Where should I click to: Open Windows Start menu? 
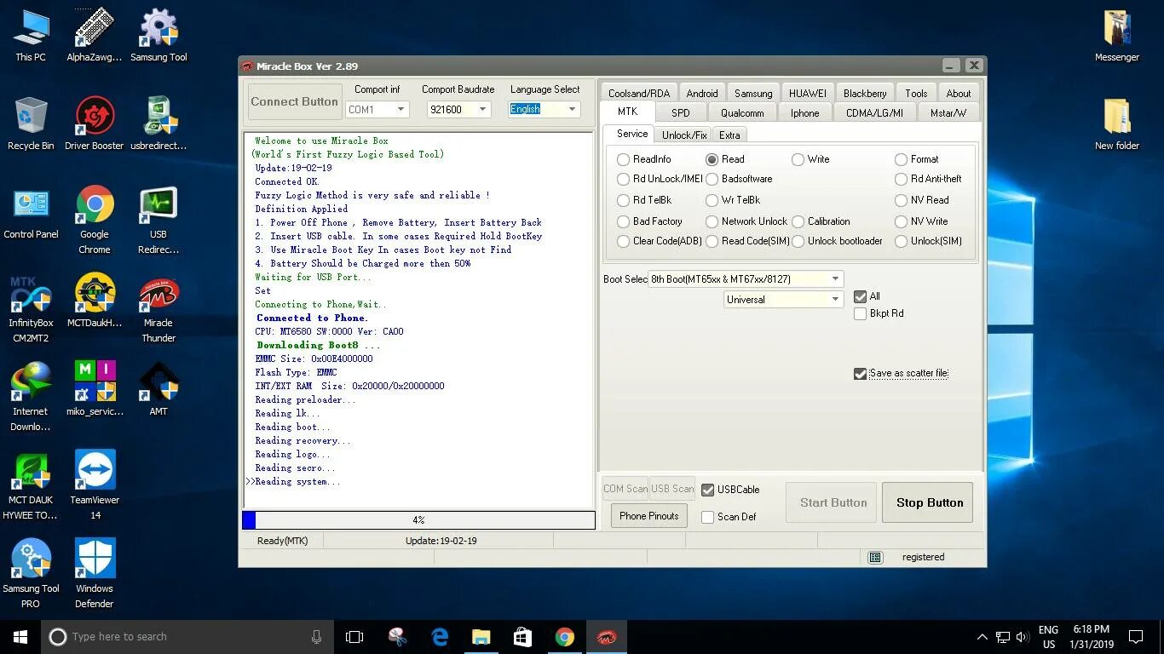(x=20, y=636)
